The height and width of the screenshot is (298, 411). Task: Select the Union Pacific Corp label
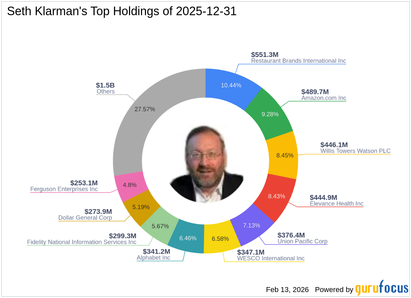(x=302, y=242)
